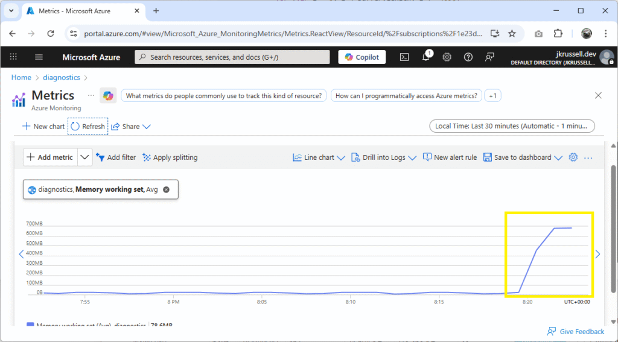
Task: Open the Share dropdown
Action: (131, 127)
